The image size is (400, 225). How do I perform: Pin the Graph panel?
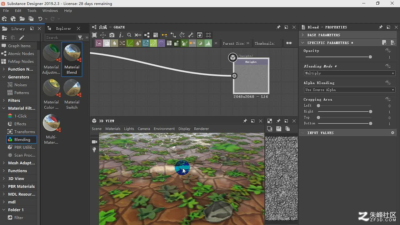[278, 27]
